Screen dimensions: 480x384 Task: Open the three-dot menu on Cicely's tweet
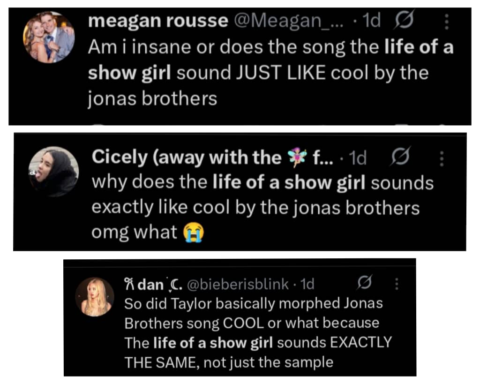pos(441,158)
